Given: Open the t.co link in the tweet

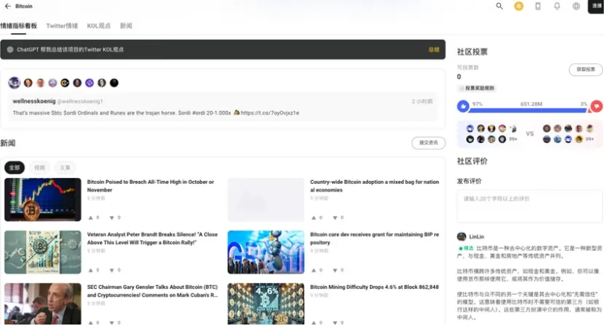Looking at the screenshot, I should coord(270,113).
